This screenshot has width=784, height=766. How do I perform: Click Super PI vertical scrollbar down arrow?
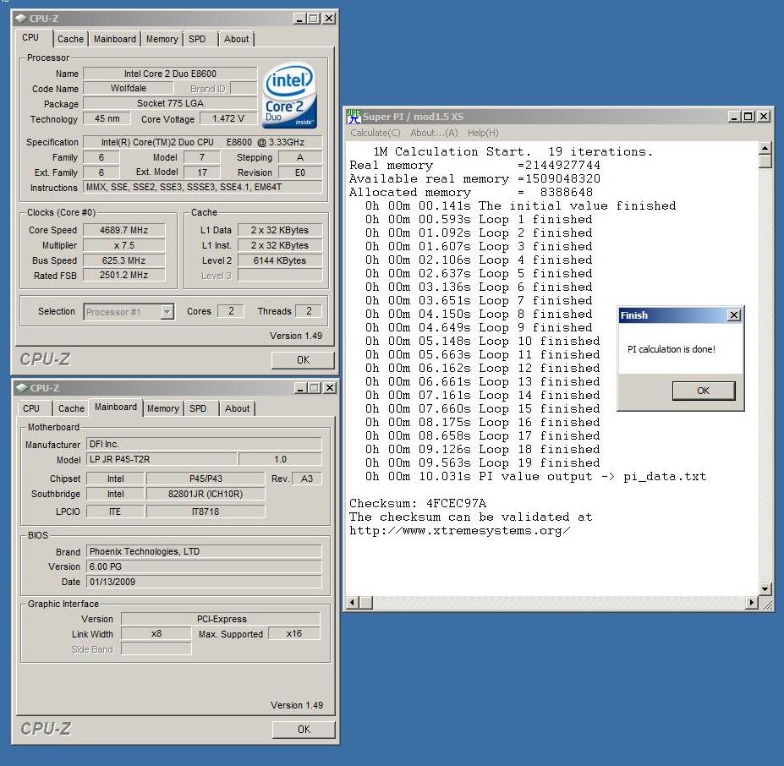tap(765, 589)
